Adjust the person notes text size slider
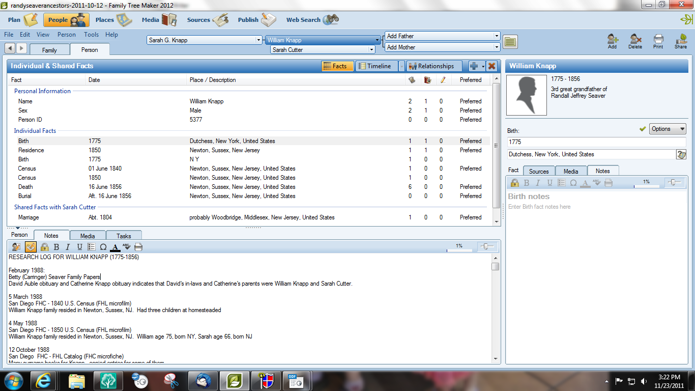The height and width of the screenshot is (391, 695). tap(487, 247)
